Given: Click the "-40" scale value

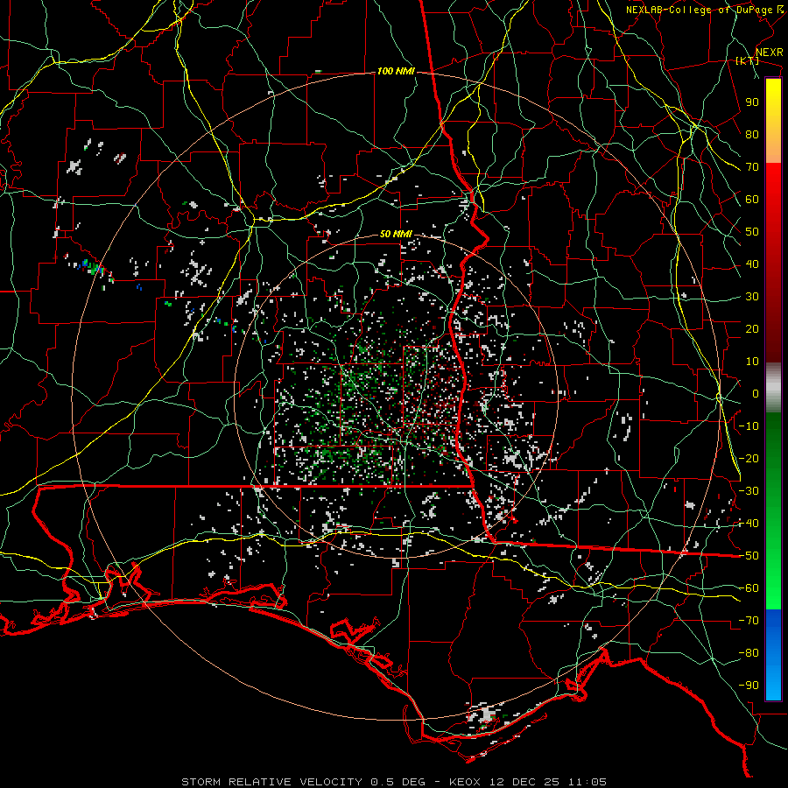Looking at the screenshot, I should [x=749, y=524].
